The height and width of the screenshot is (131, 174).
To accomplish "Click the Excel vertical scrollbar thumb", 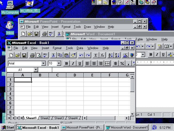I will [132, 85].
